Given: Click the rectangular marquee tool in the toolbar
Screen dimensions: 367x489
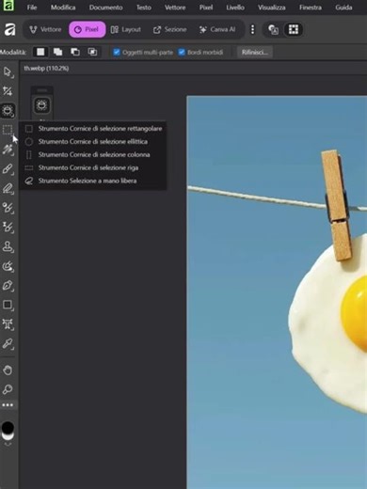Looking at the screenshot, I should point(8,130).
